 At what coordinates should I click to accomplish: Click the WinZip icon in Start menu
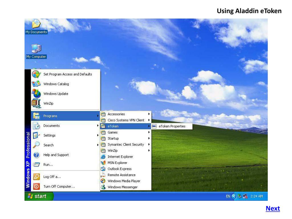(36, 103)
